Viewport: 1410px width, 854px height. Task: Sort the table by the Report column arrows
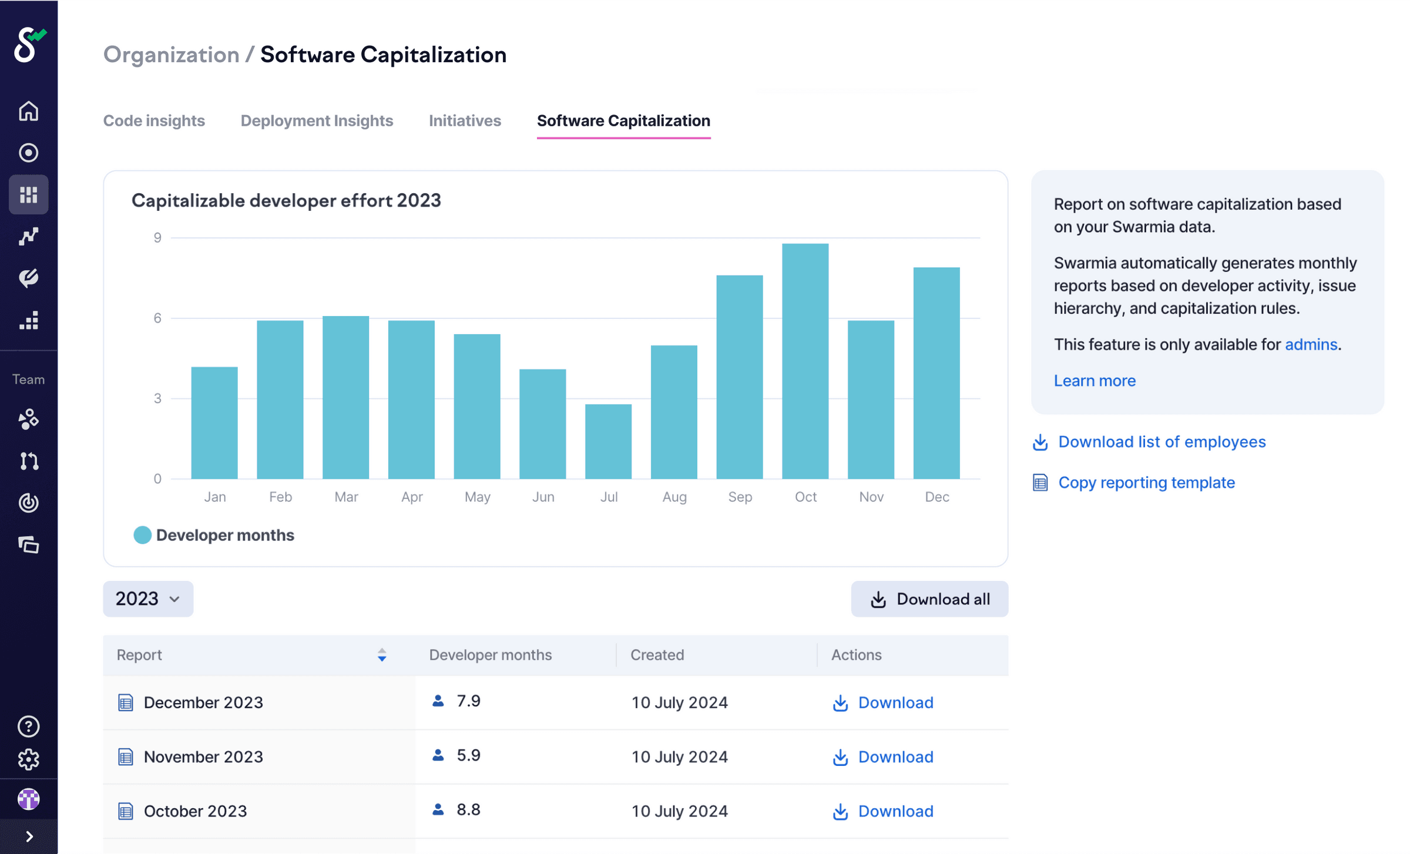coord(382,655)
